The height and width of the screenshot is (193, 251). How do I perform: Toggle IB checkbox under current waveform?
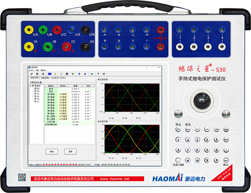click(123, 158)
